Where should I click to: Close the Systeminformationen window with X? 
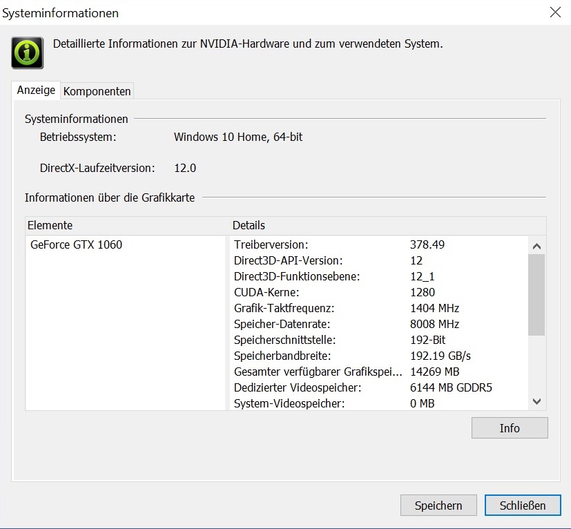point(554,12)
